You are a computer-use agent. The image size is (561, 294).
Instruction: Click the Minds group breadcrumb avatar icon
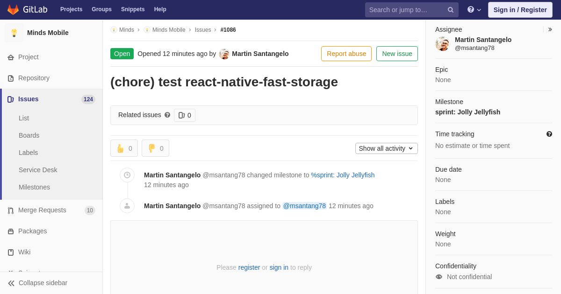114,30
